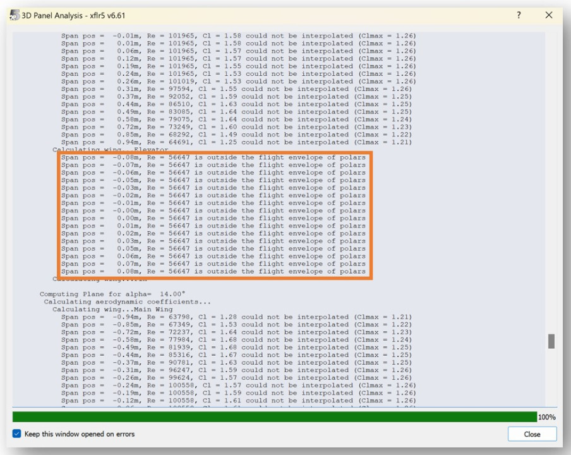
Task: Click the log line with Re = 73249
Action: coord(236,127)
